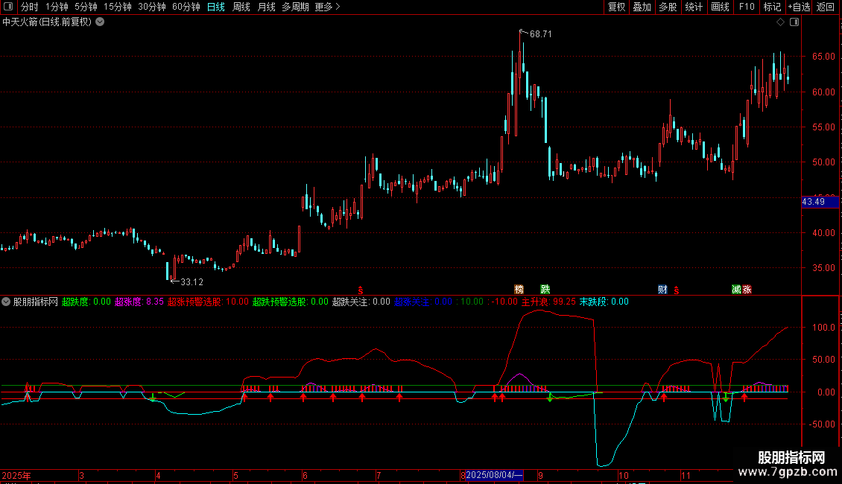
Task: Switch to 周线 weekly chart
Action: (x=241, y=7)
